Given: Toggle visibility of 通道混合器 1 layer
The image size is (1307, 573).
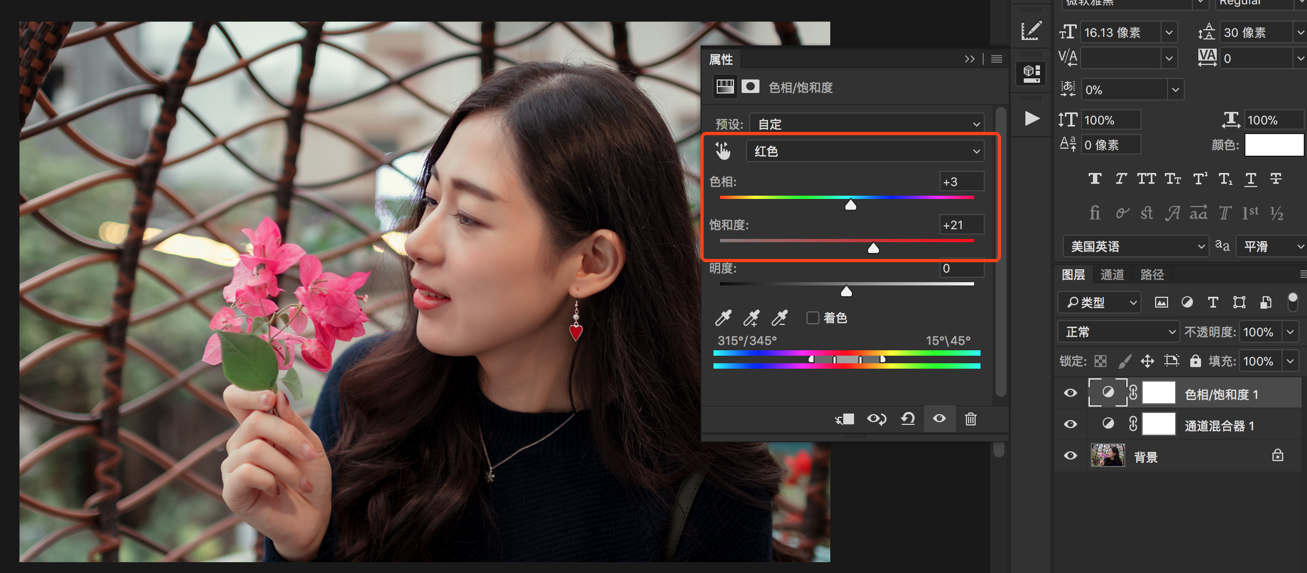Looking at the screenshot, I should 1070,424.
